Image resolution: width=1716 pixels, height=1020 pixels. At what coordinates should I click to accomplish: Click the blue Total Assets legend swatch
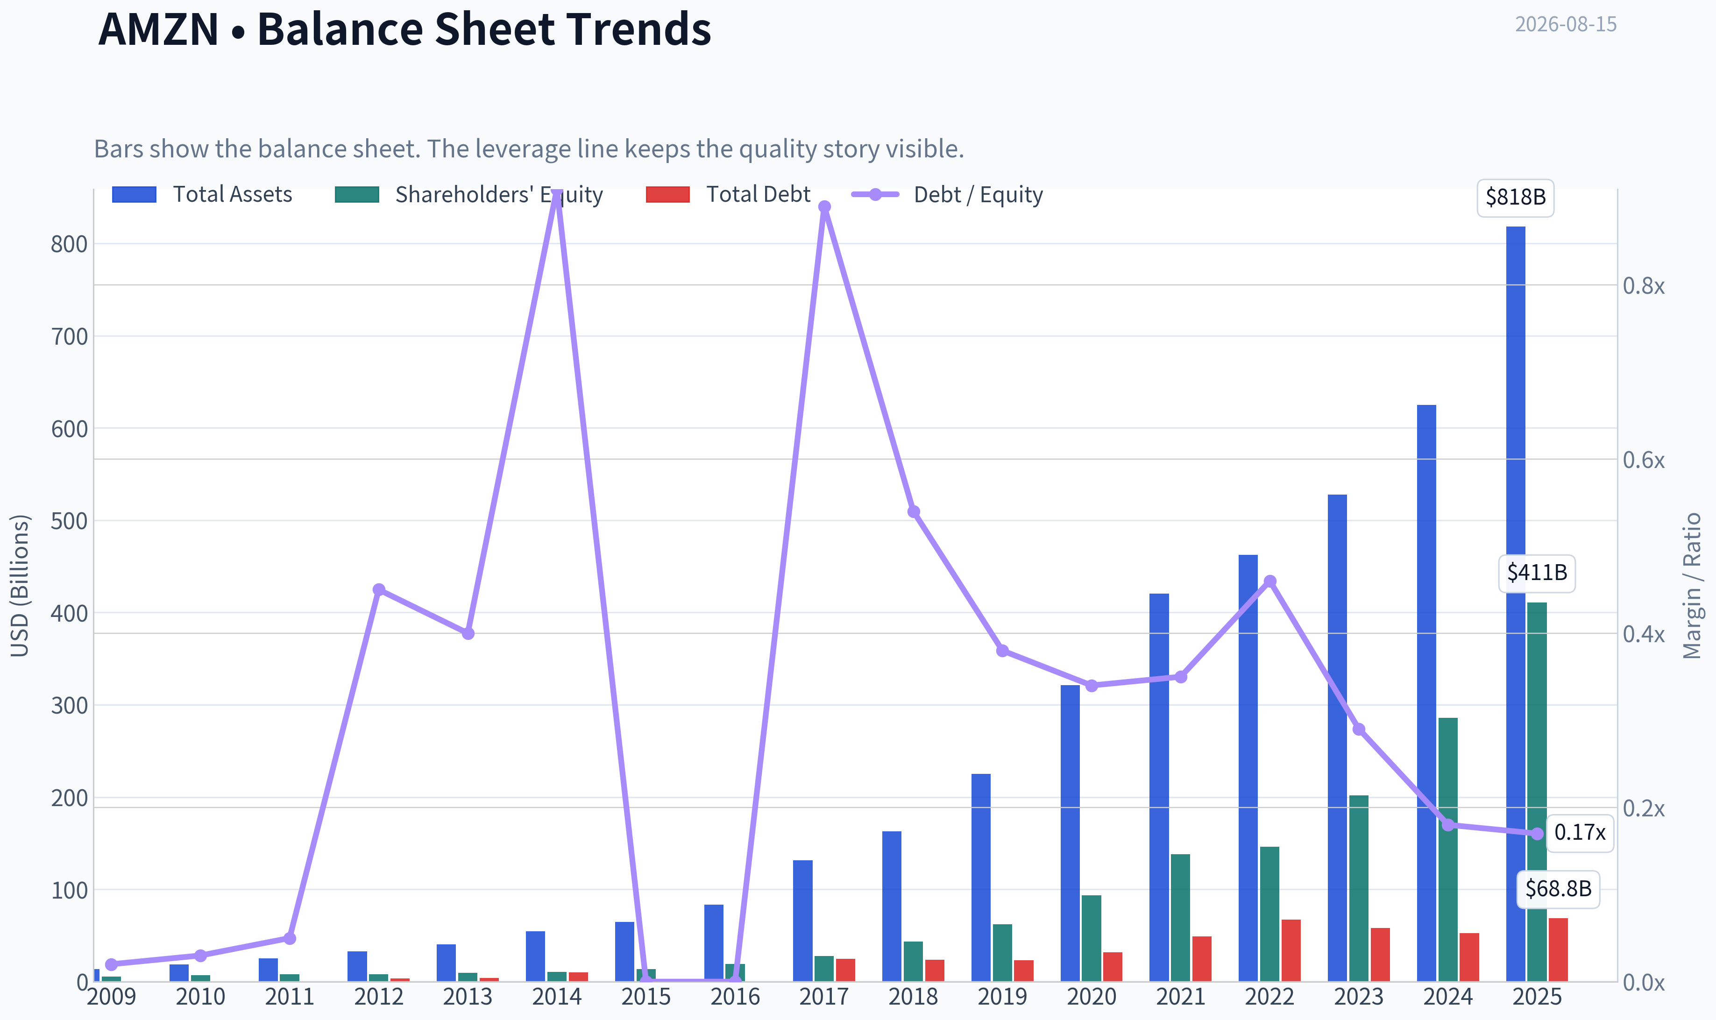134,194
